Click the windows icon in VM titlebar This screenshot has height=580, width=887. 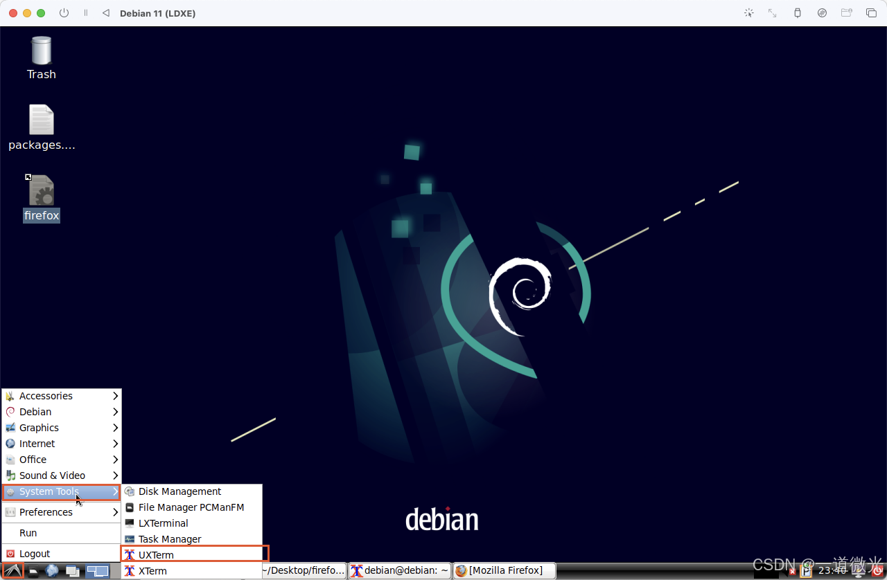click(871, 13)
